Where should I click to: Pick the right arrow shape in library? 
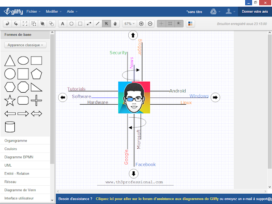[23, 114]
